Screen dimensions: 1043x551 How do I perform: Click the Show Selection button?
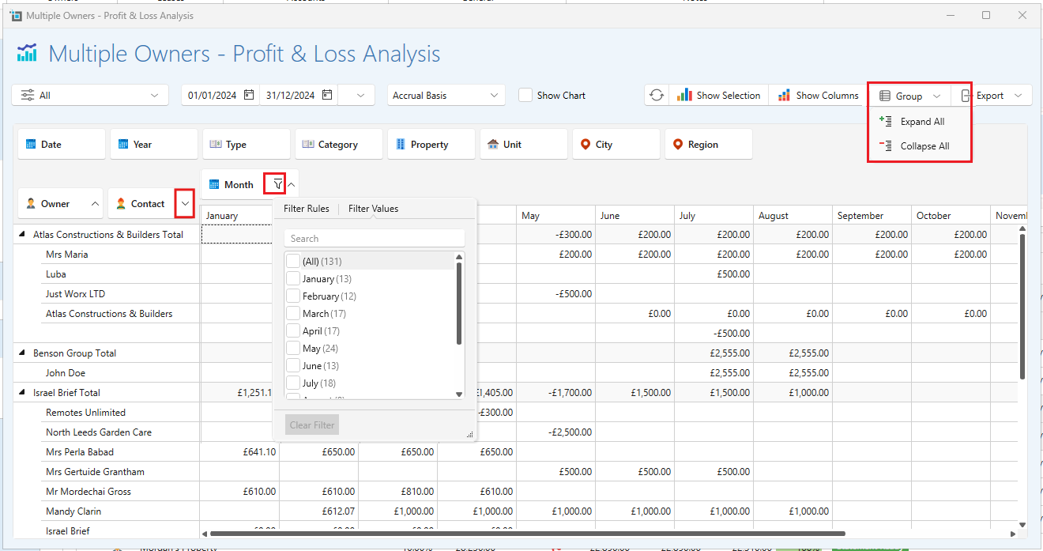pos(719,96)
